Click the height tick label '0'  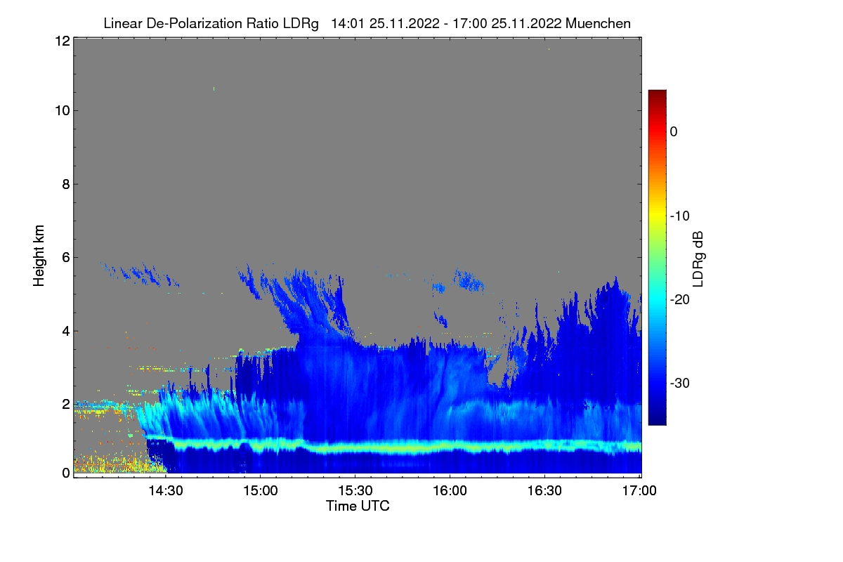pos(65,473)
